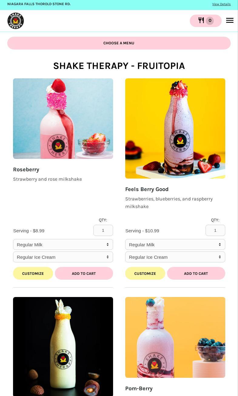
Task: Focus the Roseberry quantity field
Action: pyautogui.click(x=103, y=230)
